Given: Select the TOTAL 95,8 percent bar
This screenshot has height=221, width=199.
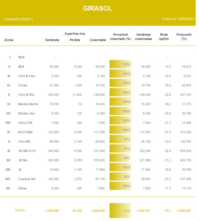Looking at the screenshot, I should coord(120,210).
